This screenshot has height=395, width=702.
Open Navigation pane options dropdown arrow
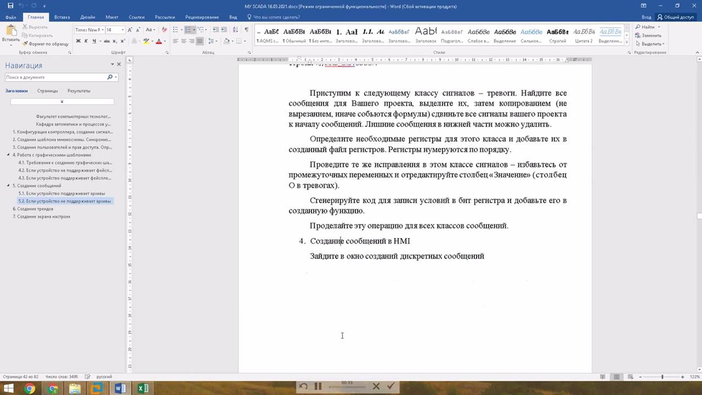click(112, 64)
